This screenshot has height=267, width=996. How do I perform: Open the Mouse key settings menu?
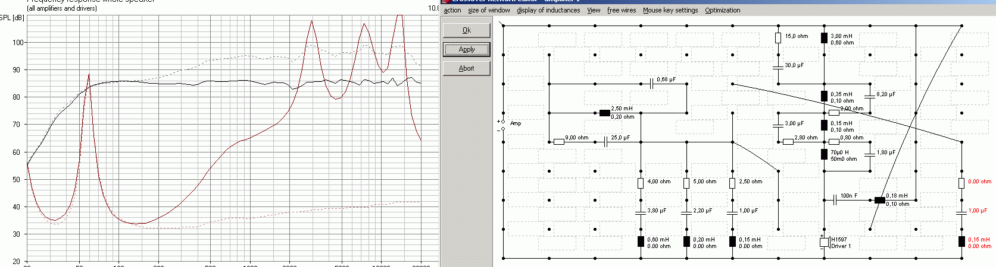[x=670, y=10]
